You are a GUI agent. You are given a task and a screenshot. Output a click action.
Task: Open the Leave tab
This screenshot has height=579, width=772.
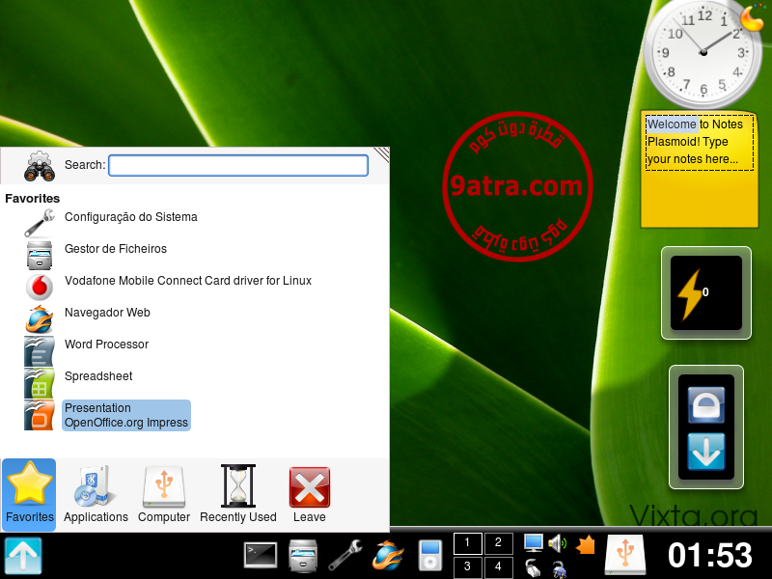click(x=309, y=494)
